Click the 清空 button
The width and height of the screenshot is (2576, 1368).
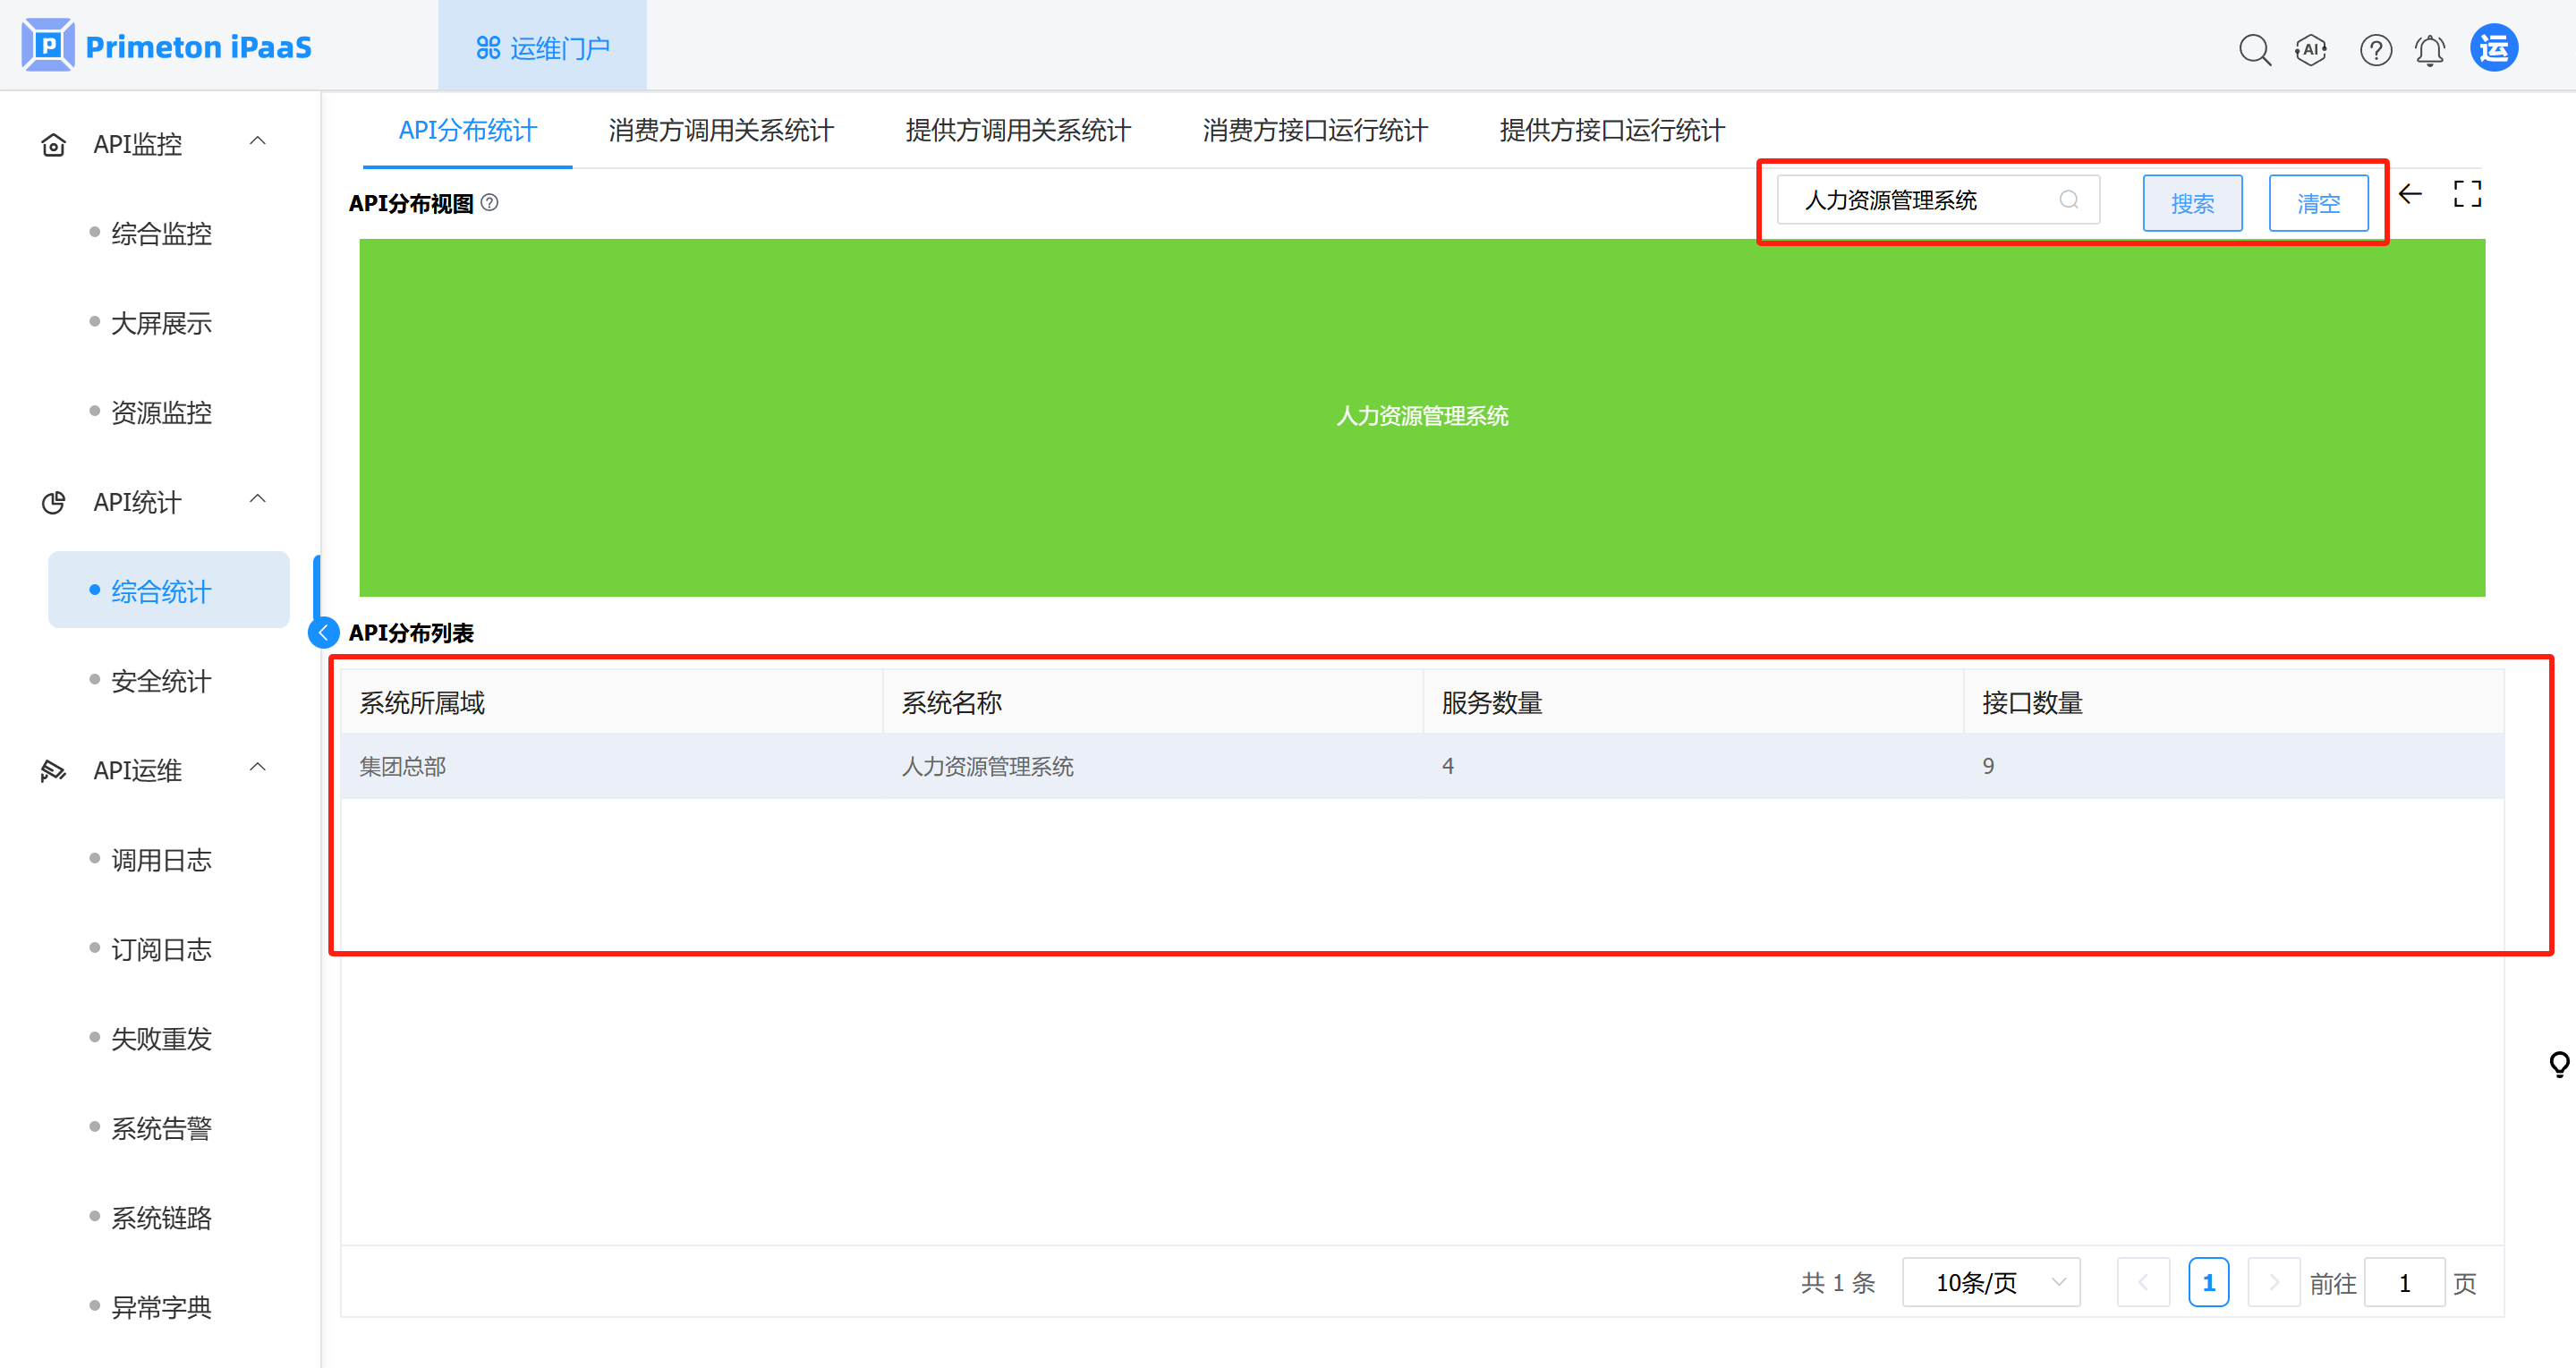2318,203
